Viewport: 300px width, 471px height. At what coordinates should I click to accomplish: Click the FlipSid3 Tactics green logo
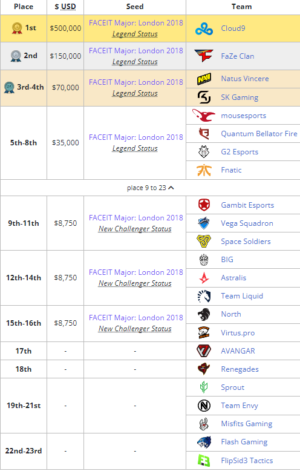204,460
